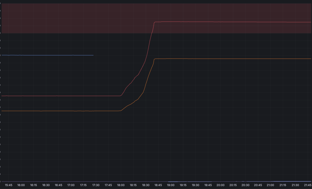This screenshot has height=189, width=312.
Task: Click the short blue series line
Action: 47,55
